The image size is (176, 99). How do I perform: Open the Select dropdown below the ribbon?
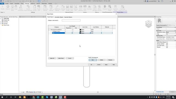click(x=2, y=12)
